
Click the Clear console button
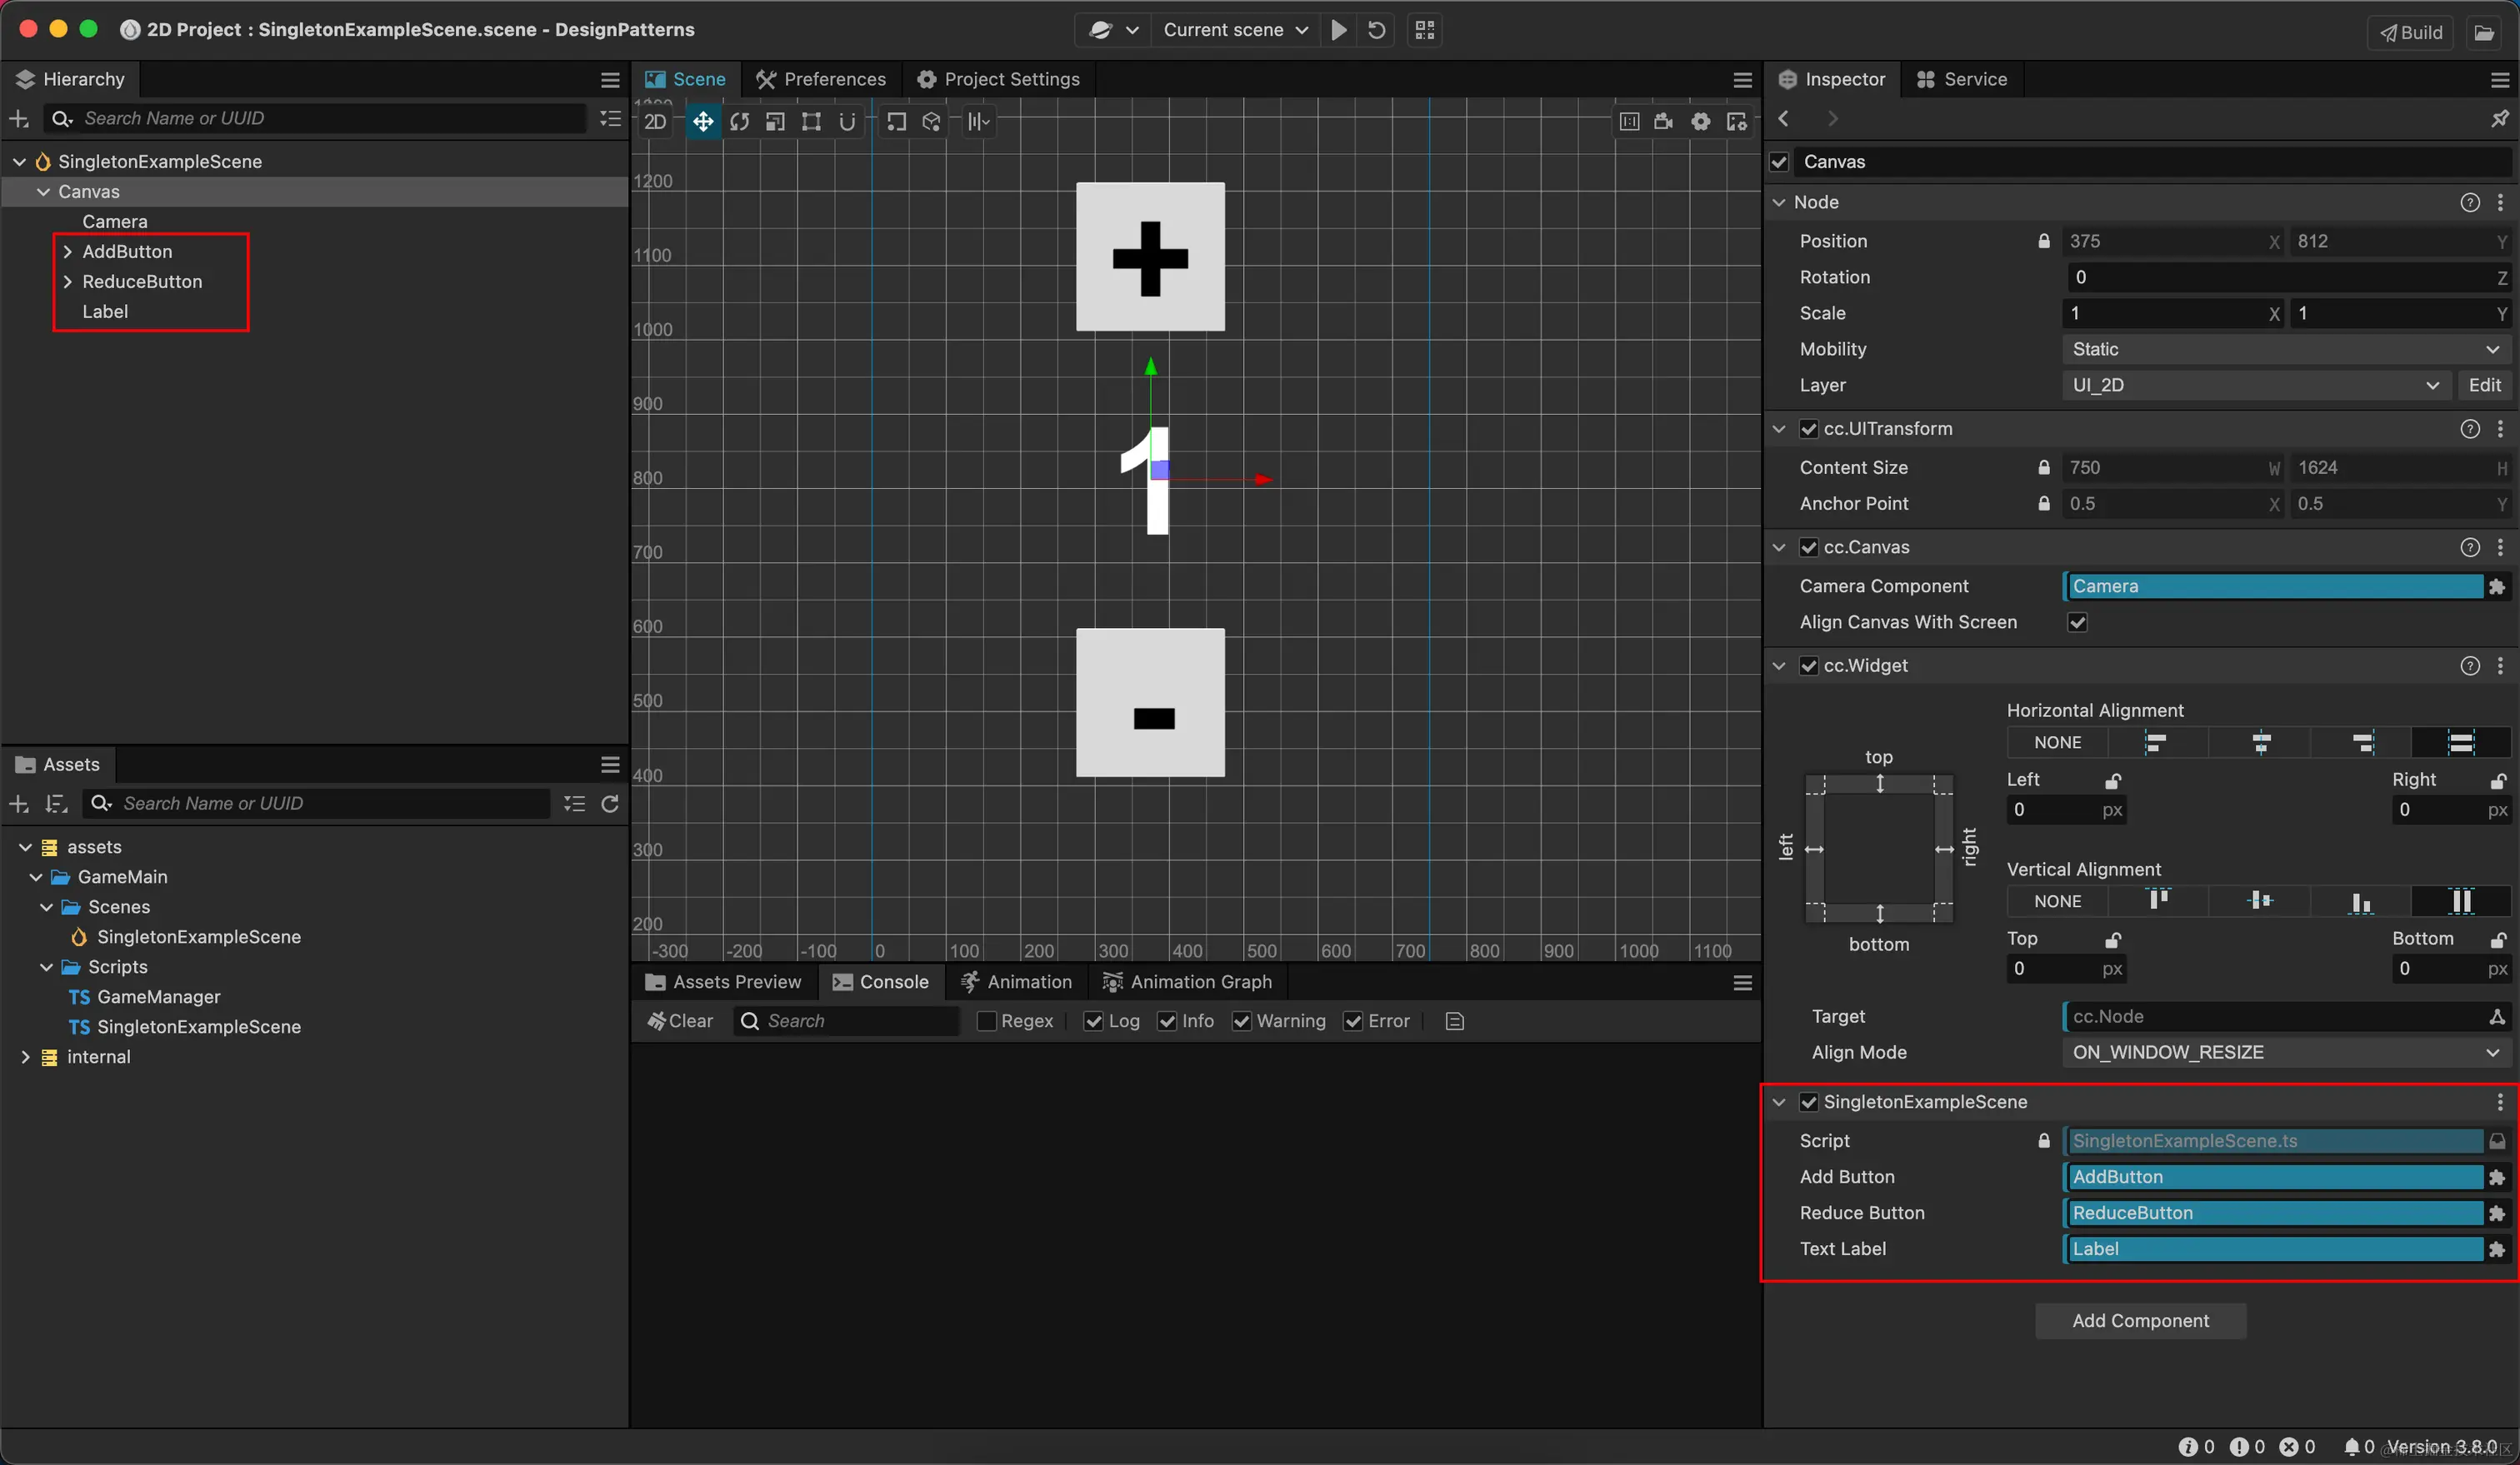click(680, 1020)
